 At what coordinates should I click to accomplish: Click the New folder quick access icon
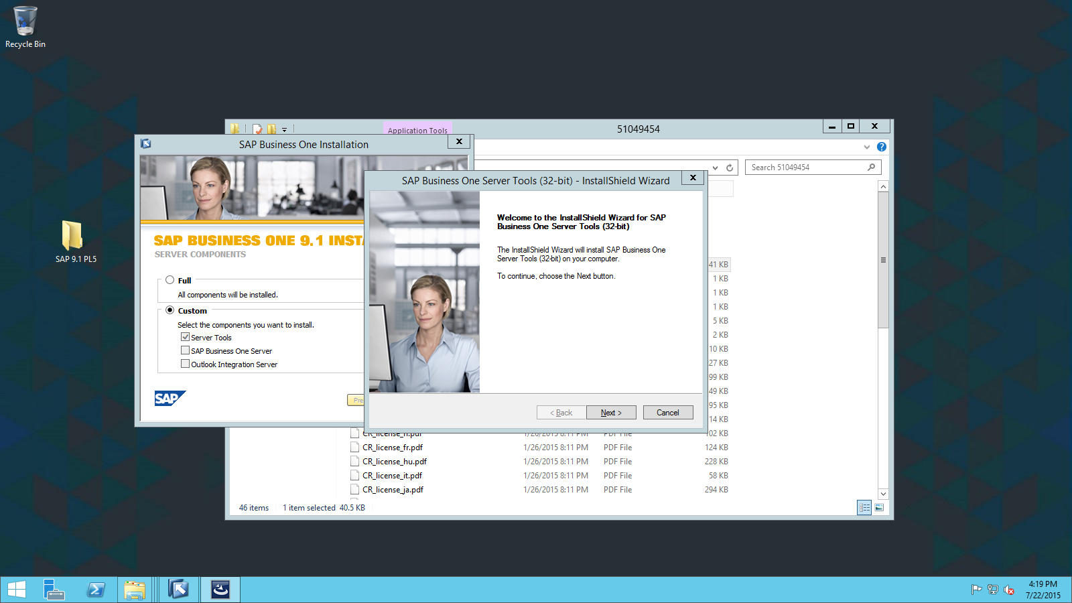point(271,129)
